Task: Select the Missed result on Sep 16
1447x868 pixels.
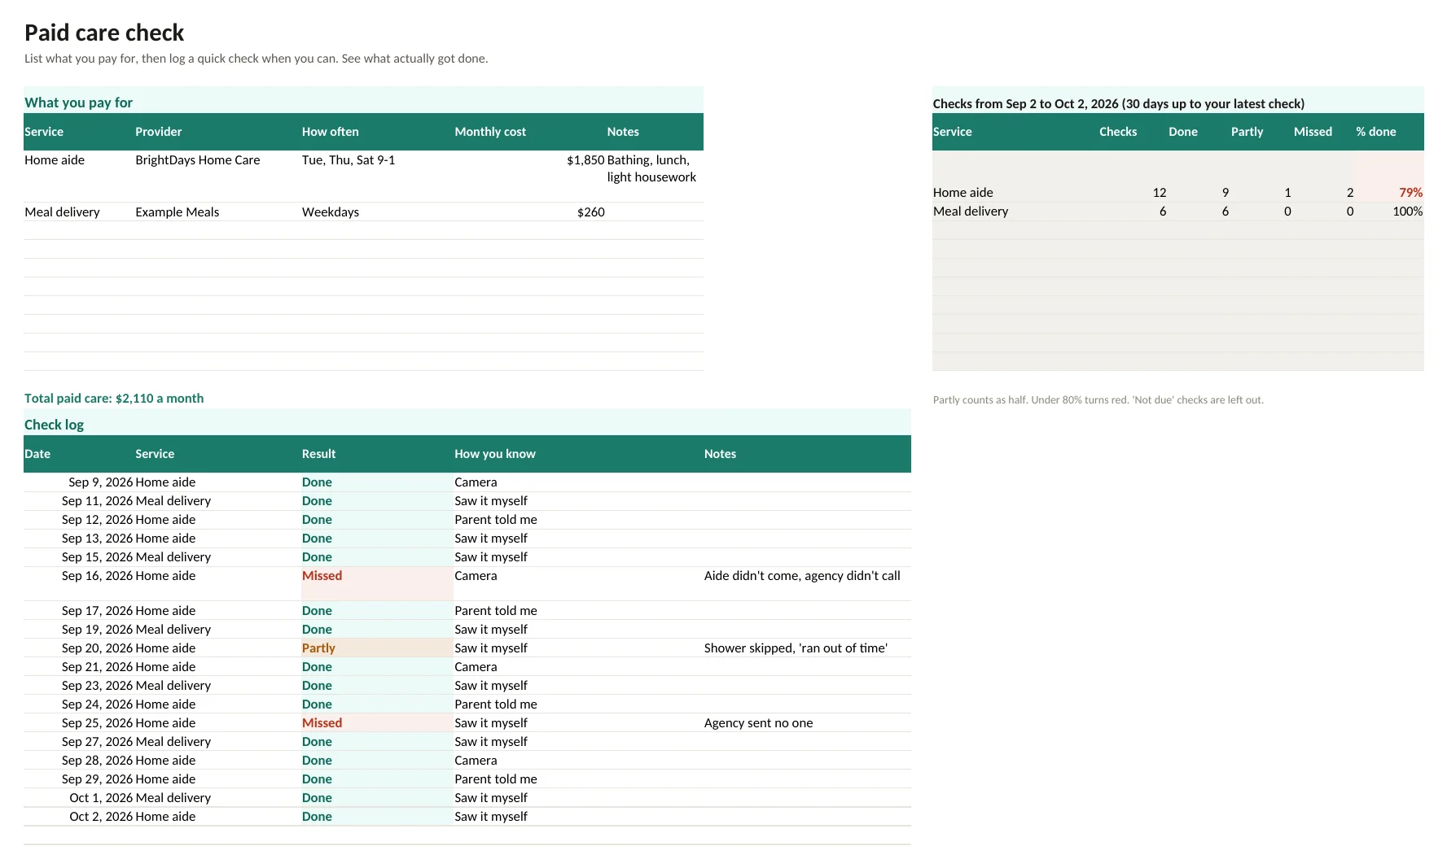Action: point(322,576)
